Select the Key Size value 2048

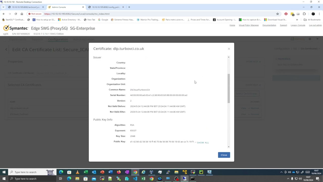(132, 136)
